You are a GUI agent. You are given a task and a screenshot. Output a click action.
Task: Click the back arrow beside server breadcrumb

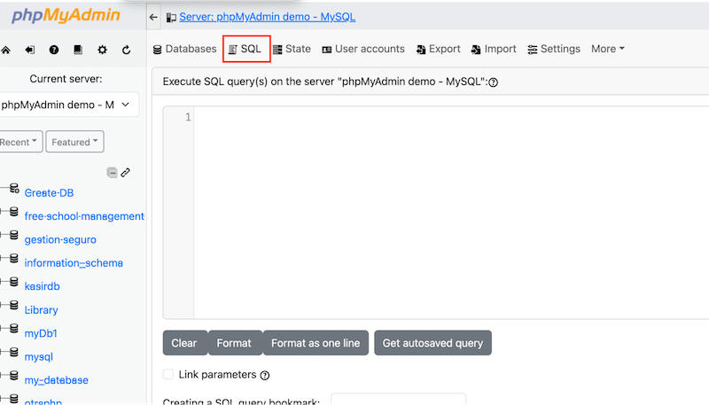153,17
